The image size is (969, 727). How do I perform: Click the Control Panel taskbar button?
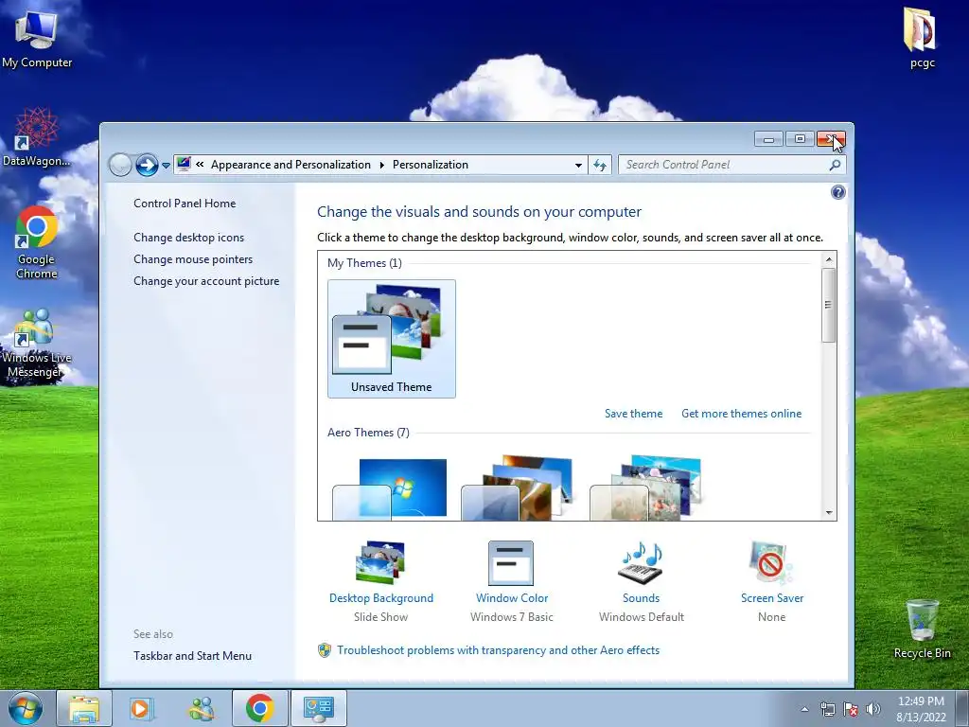pyautogui.click(x=318, y=708)
